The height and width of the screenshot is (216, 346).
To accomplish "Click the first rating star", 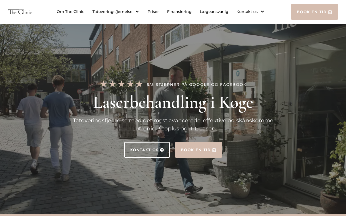I will point(104,84).
